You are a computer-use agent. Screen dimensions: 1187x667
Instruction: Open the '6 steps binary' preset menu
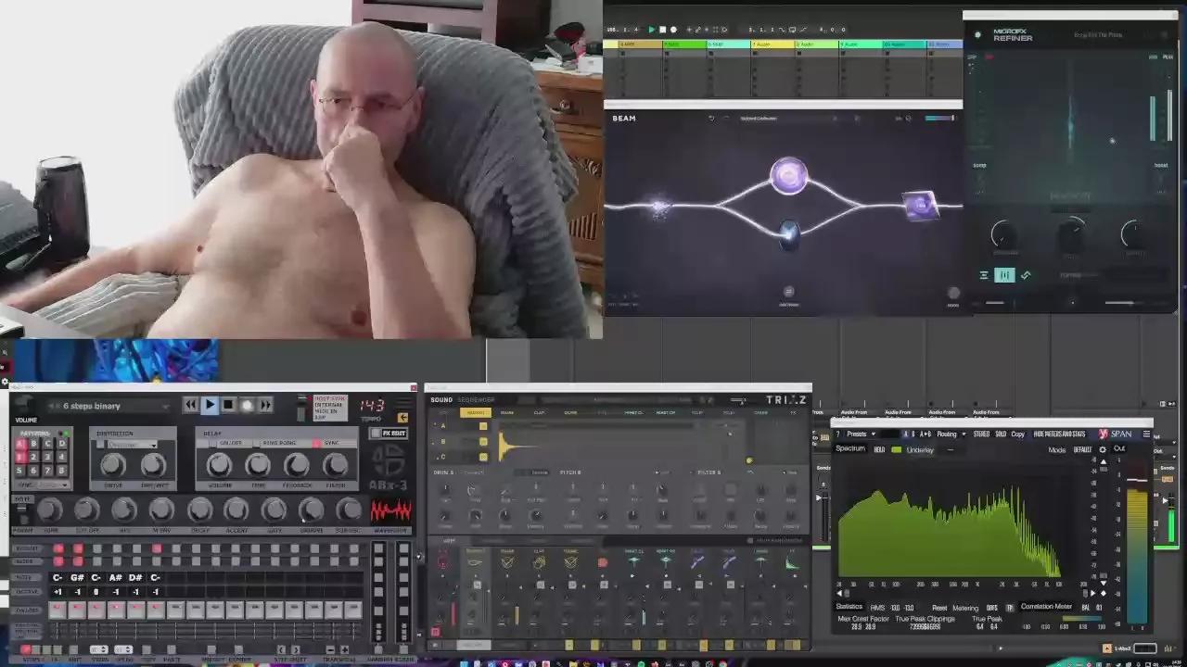tap(108, 406)
